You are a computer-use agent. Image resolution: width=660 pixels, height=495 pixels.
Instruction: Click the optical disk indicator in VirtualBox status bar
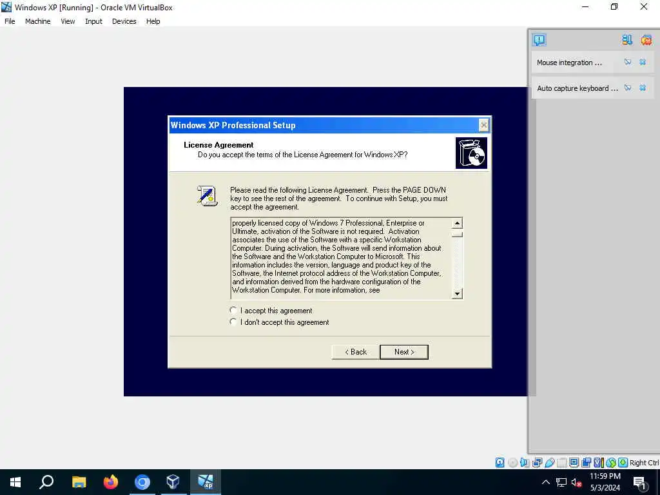[x=512, y=463]
